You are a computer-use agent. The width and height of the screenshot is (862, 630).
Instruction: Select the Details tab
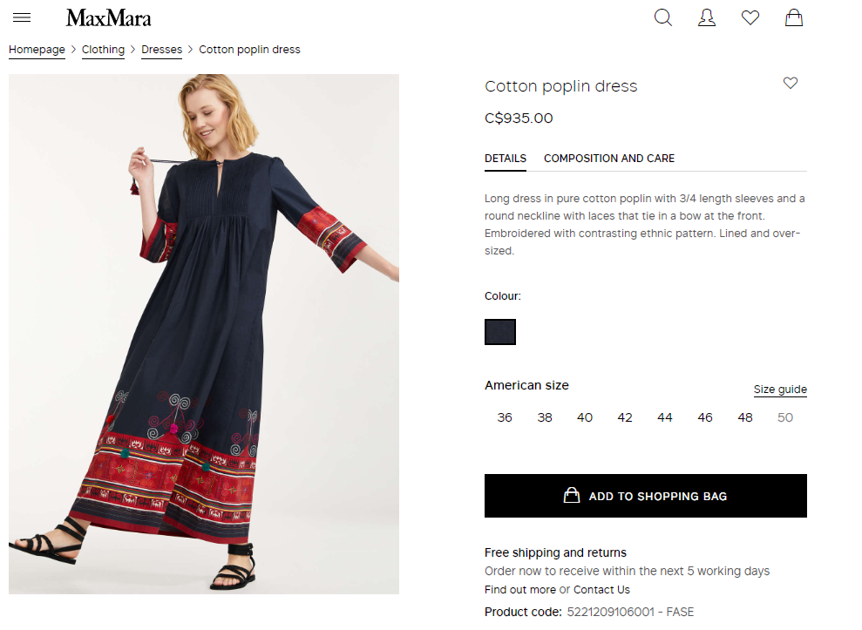pos(506,159)
